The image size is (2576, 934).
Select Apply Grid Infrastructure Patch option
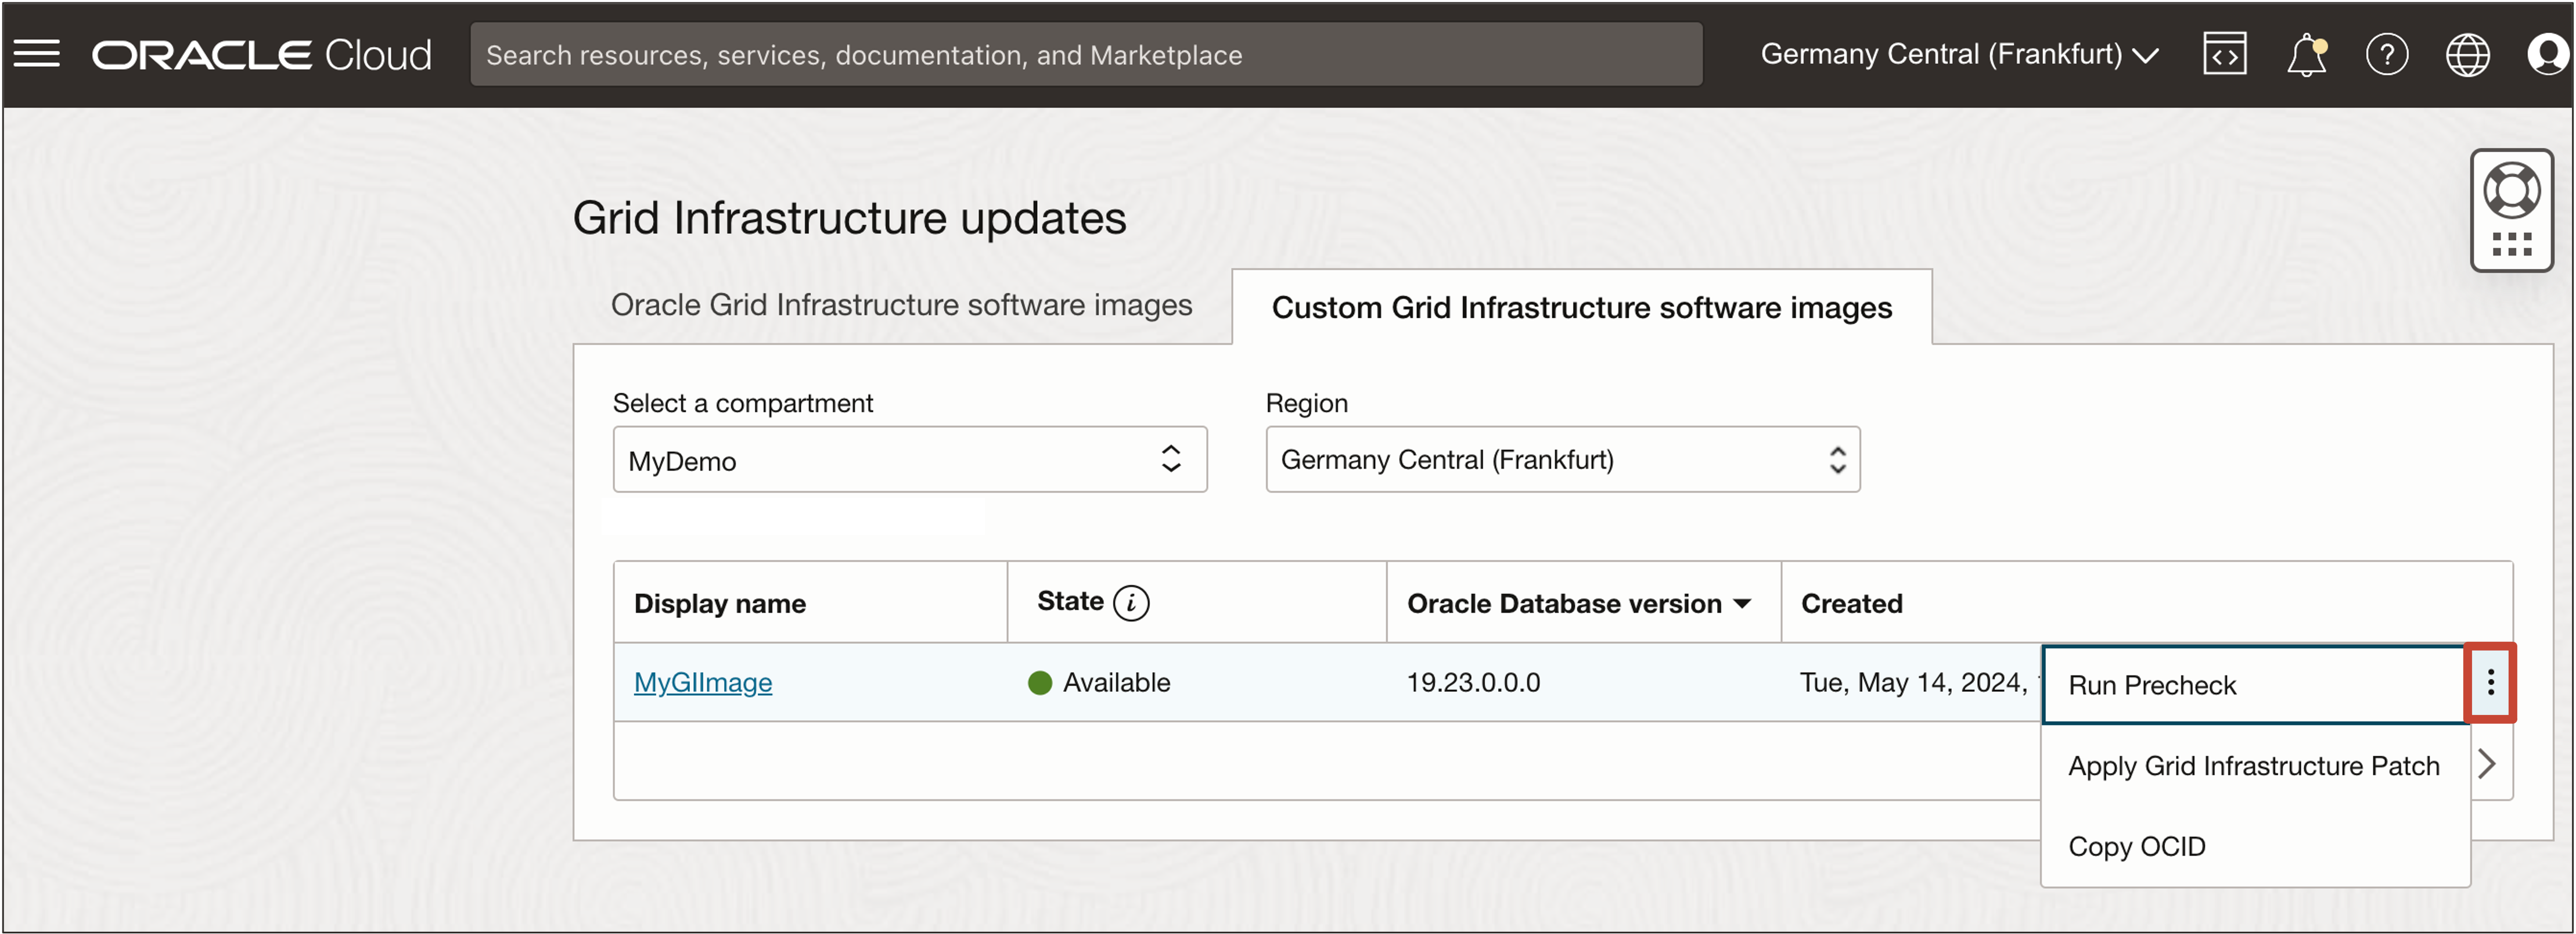[2253, 766]
